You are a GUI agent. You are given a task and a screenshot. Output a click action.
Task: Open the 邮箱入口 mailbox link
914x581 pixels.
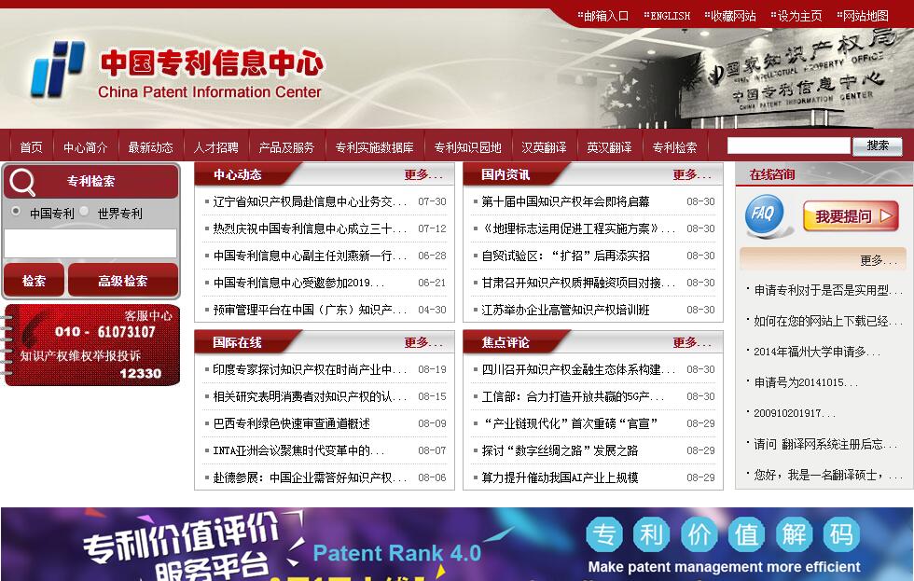(x=605, y=16)
